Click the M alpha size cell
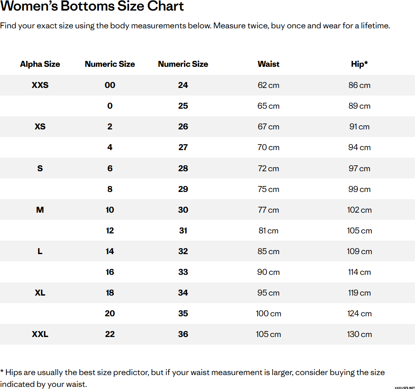The width and height of the screenshot is (415, 389). pyautogui.click(x=40, y=210)
